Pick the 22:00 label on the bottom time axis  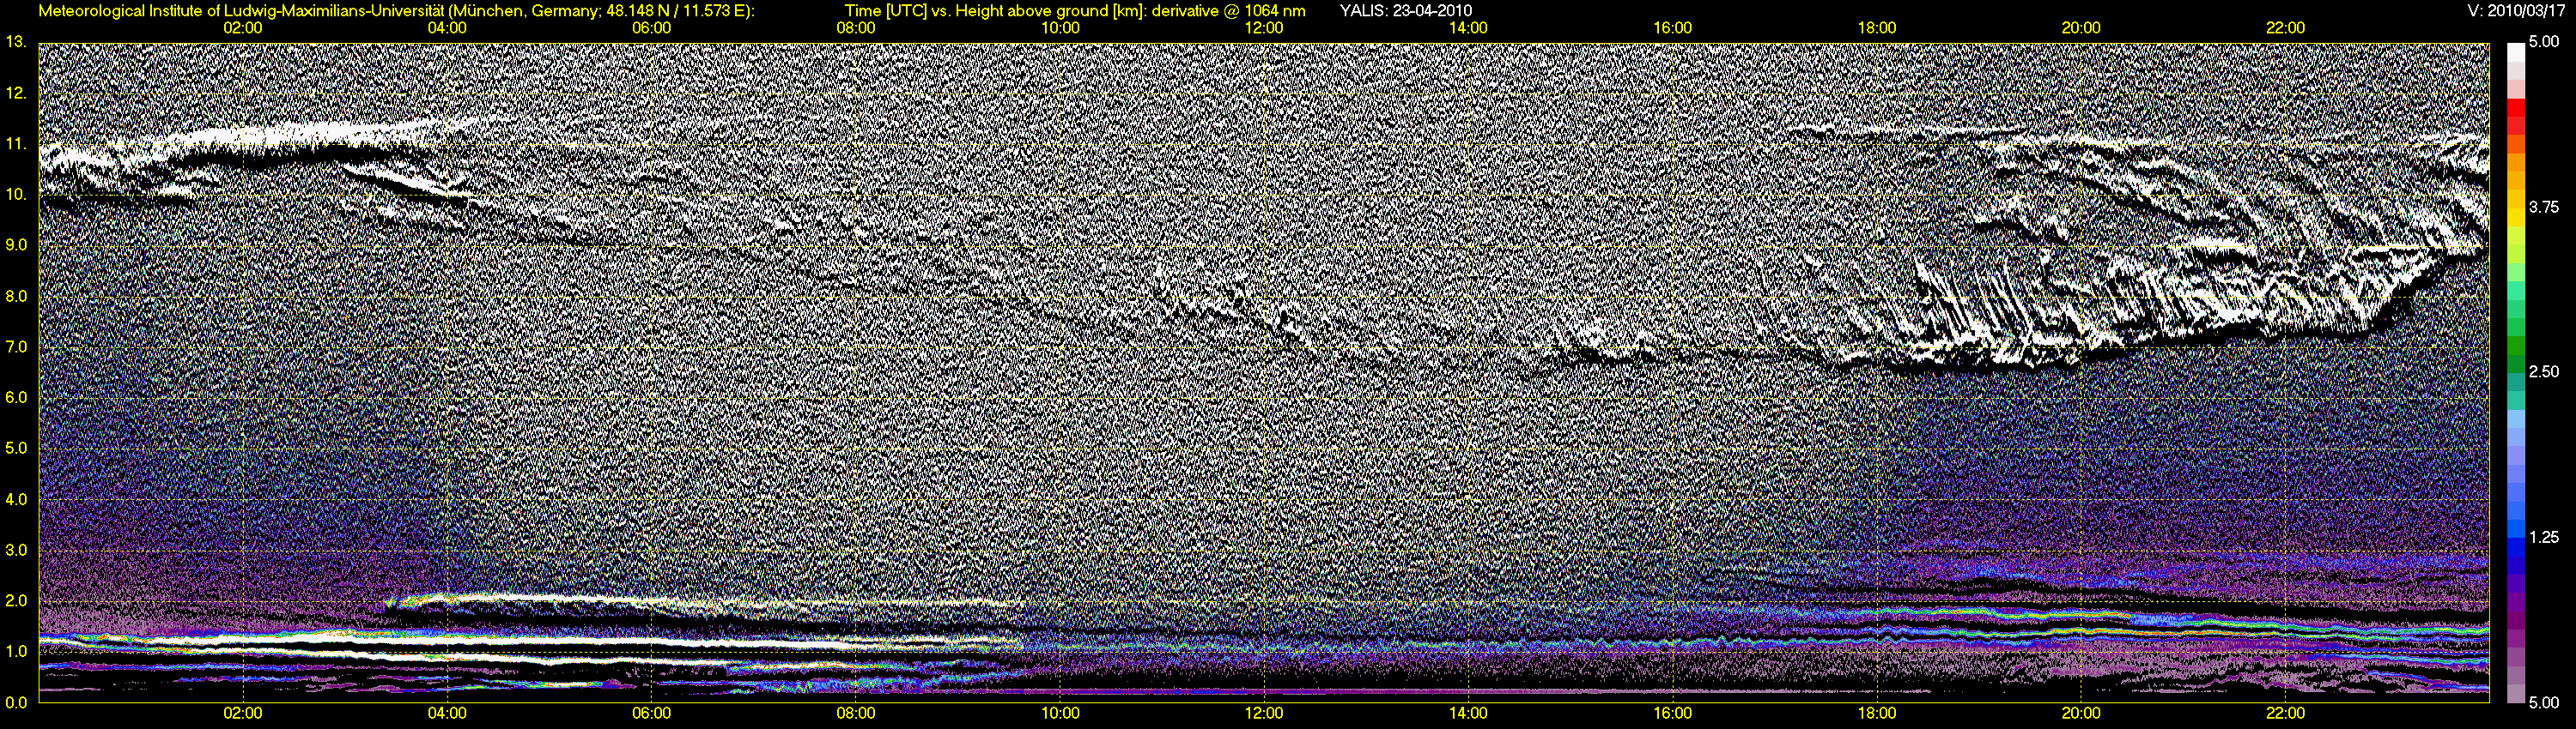point(2286,713)
